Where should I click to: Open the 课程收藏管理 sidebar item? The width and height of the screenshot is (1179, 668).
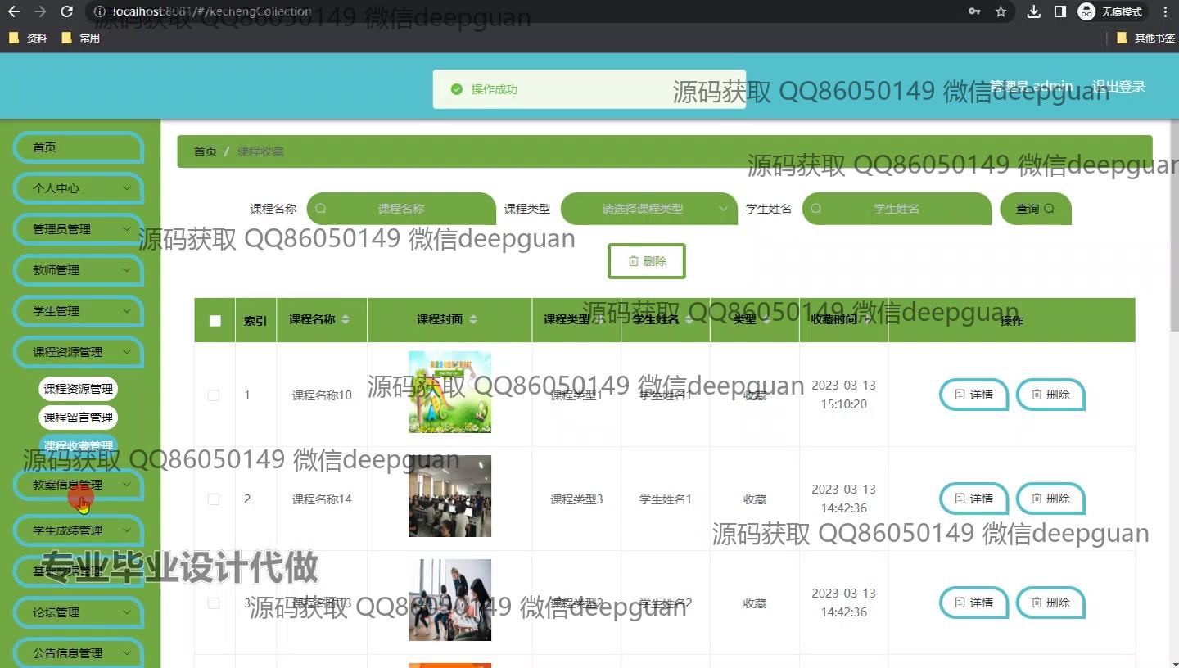tap(78, 445)
